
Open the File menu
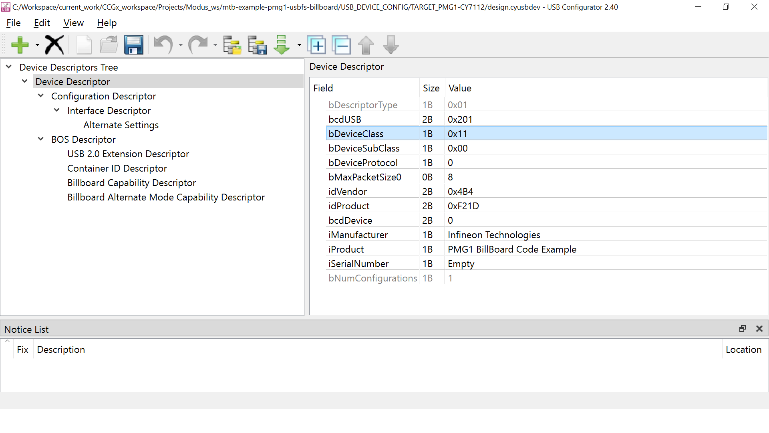[14, 23]
